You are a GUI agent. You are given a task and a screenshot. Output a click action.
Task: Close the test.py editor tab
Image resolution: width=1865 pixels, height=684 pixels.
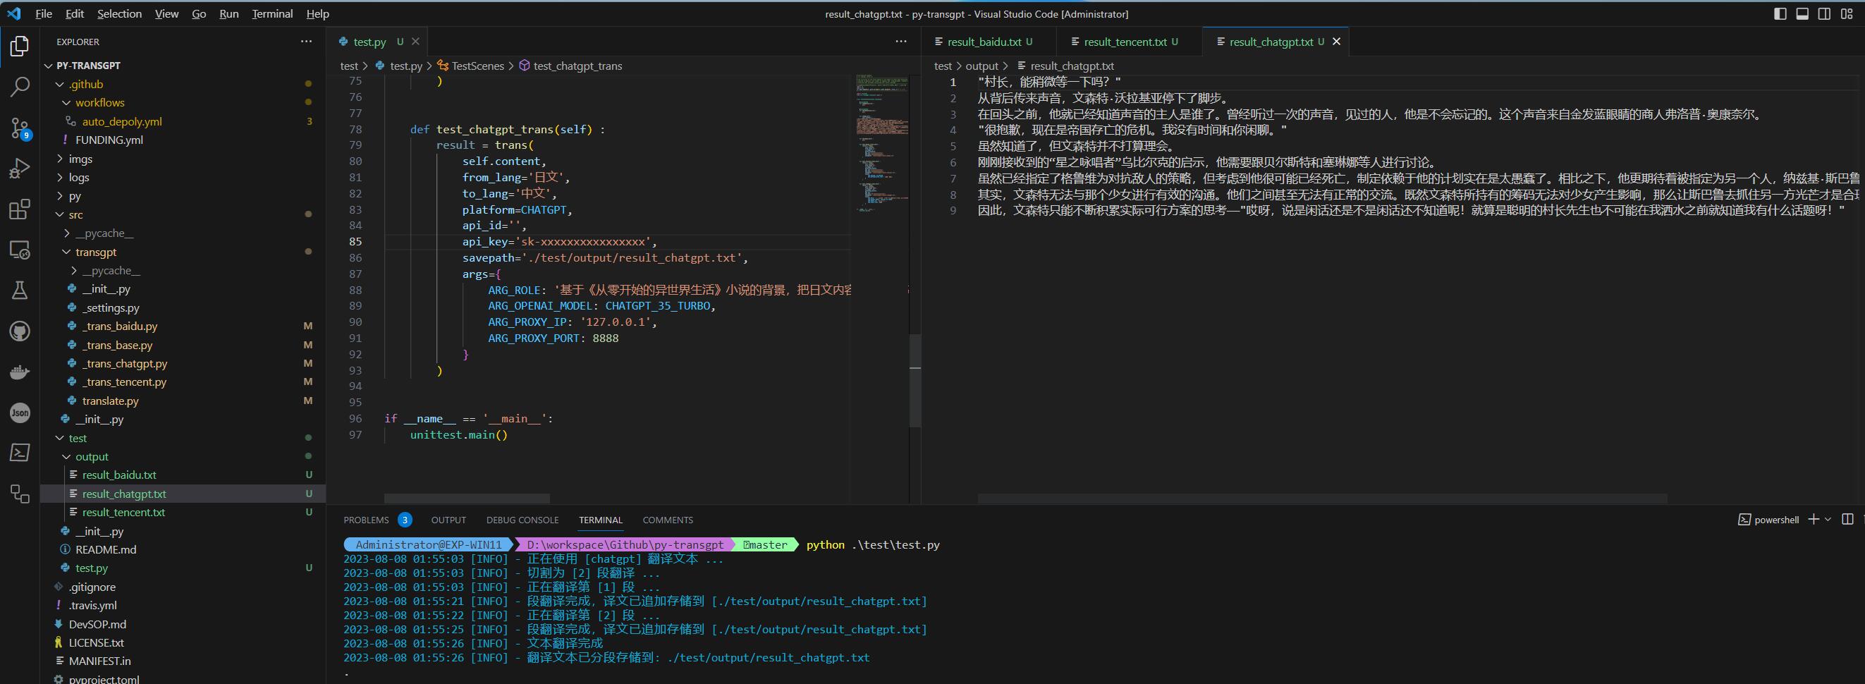(x=415, y=42)
